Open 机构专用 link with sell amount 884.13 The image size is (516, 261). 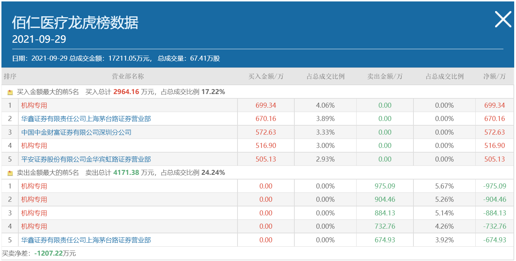coord(34,213)
